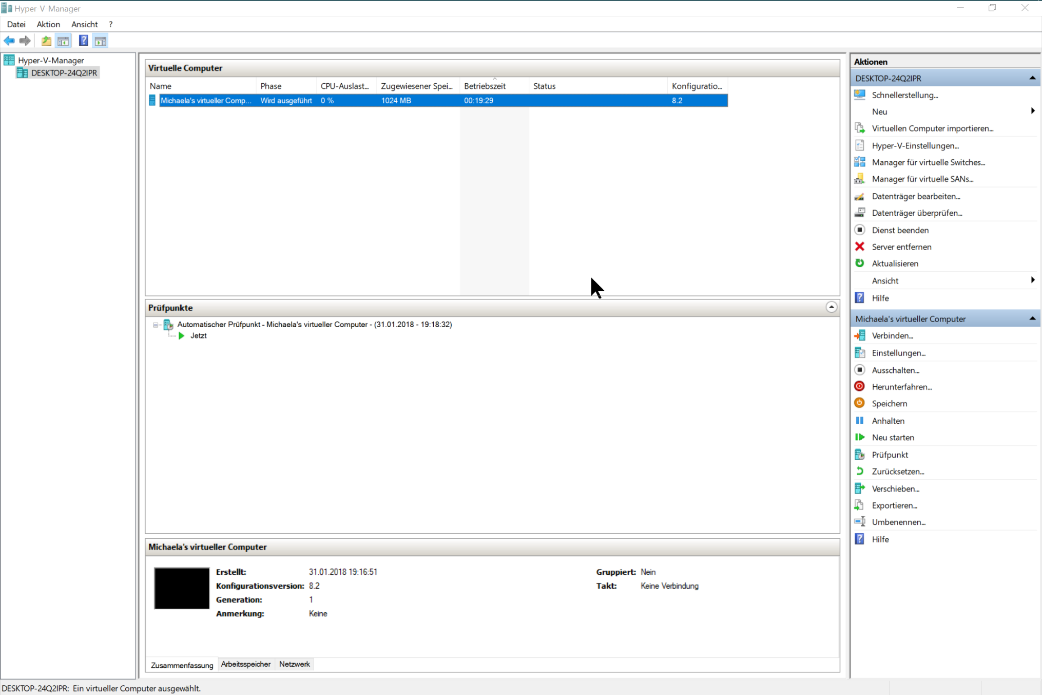Click the black VM preview thumbnail
This screenshot has width=1042, height=695.
tap(182, 588)
